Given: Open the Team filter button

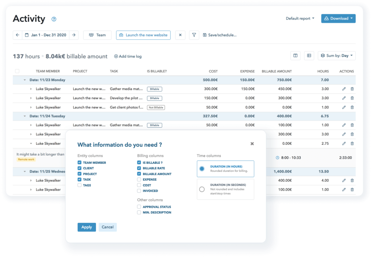Looking at the screenshot, I should (x=97, y=35).
